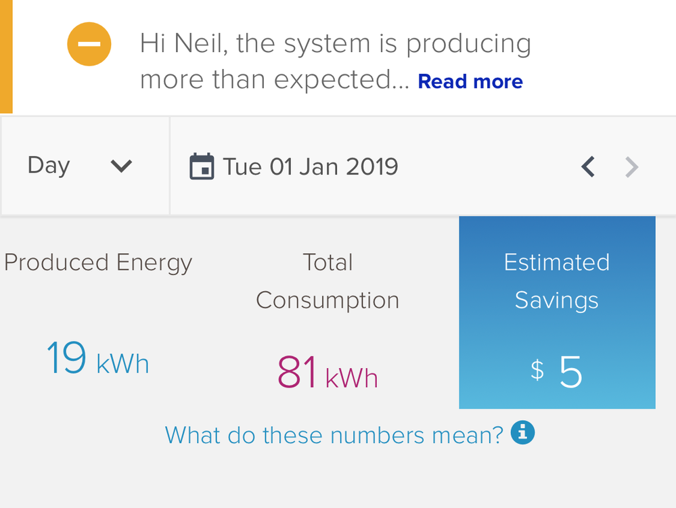676x508 pixels.
Task: Open 'What do these numbers mean?' link
Action: pyautogui.click(x=334, y=434)
